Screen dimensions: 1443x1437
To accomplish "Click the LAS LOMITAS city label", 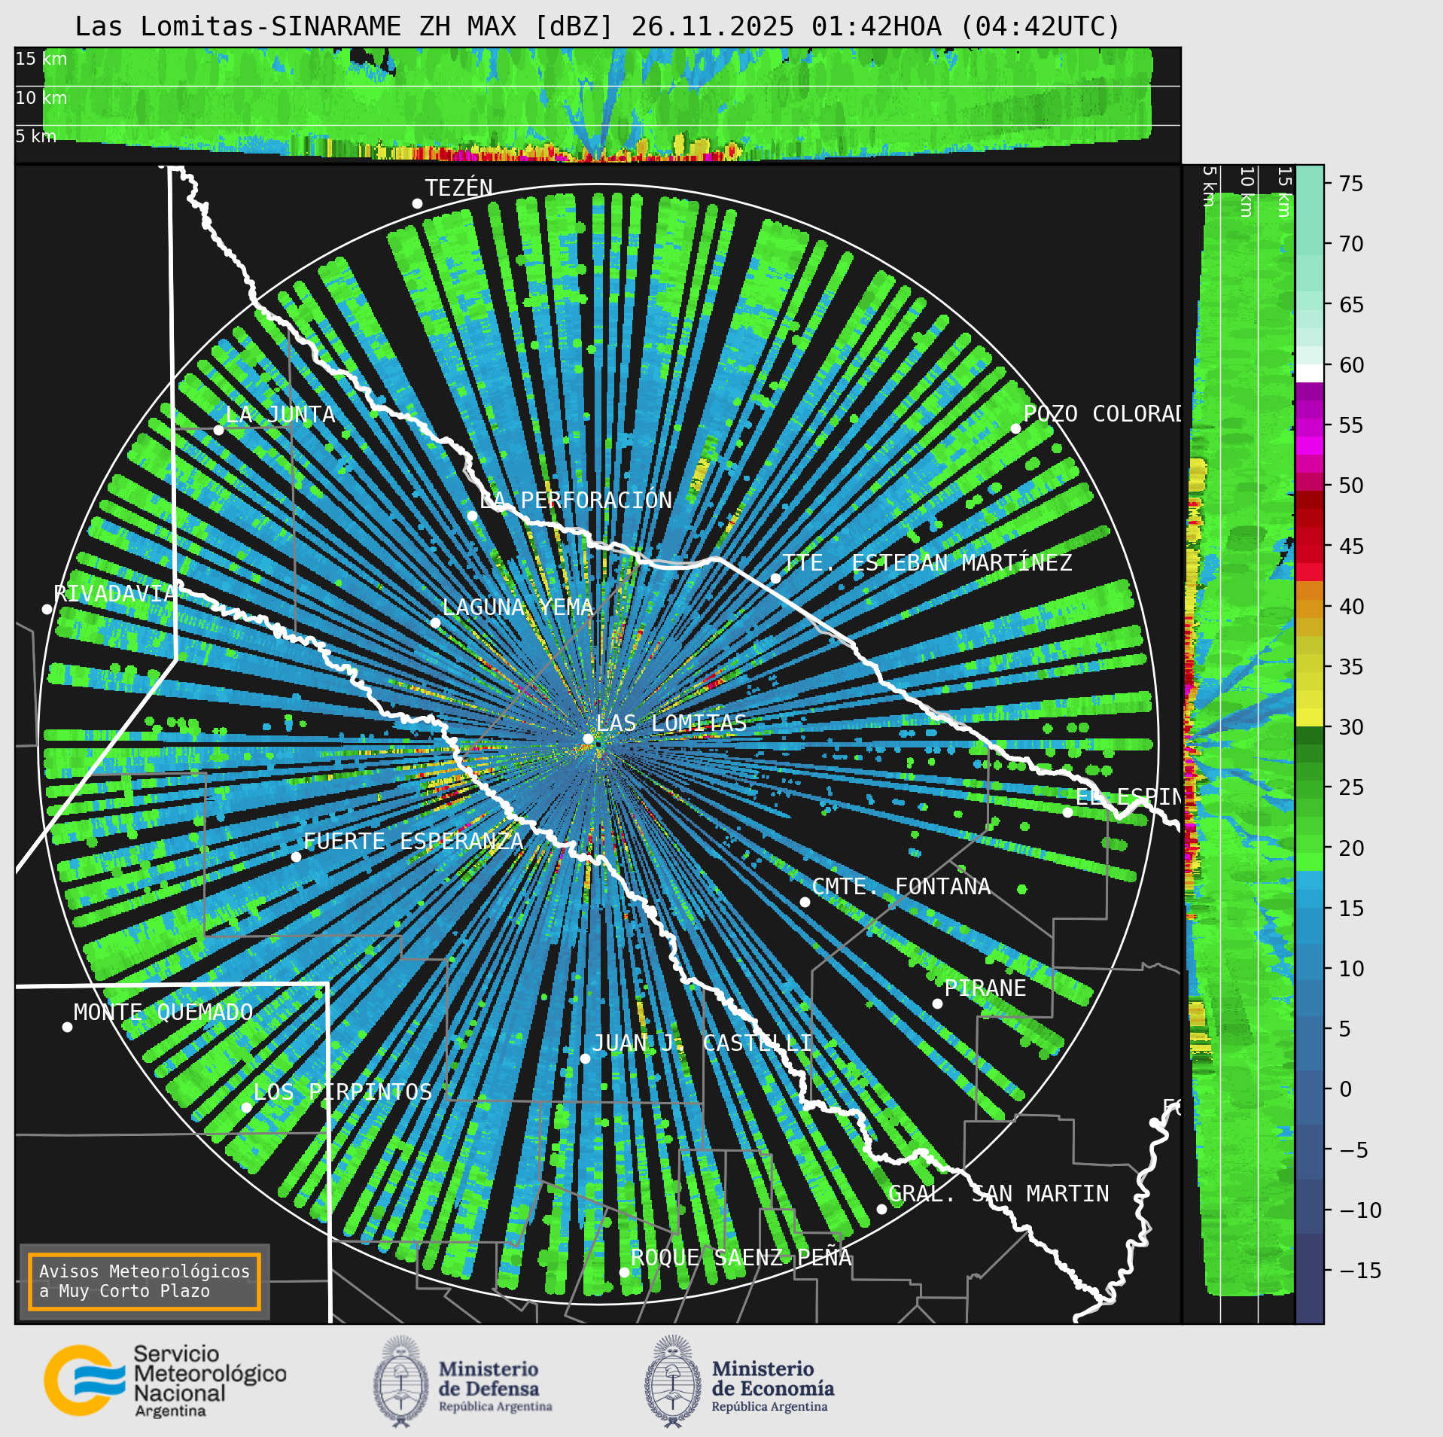I will (671, 723).
